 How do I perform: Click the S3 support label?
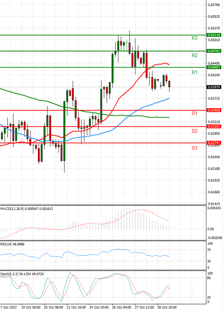pos(194,148)
